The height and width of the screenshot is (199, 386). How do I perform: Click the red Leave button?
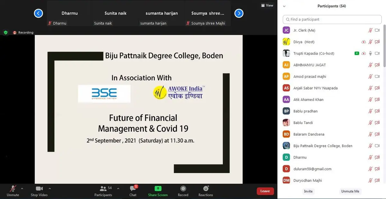(x=265, y=191)
